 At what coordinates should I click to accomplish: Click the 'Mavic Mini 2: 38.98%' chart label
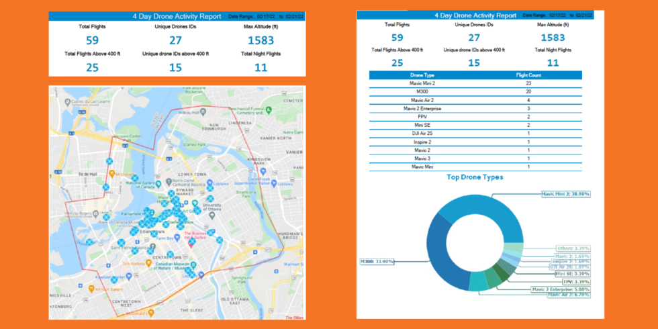click(565, 194)
